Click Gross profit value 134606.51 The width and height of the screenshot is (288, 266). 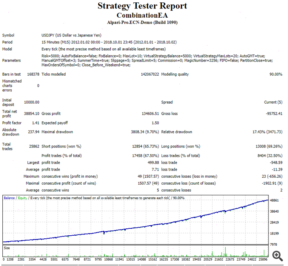click(150, 114)
